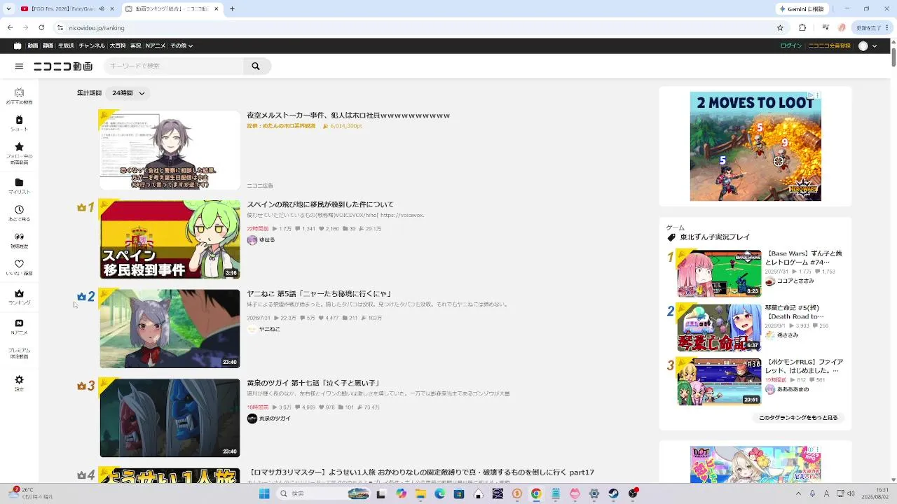Viewport: 897px width, 504px height.
Task: Open the Death Road sidebar ranking thumbnail
Action: point(719,327)
